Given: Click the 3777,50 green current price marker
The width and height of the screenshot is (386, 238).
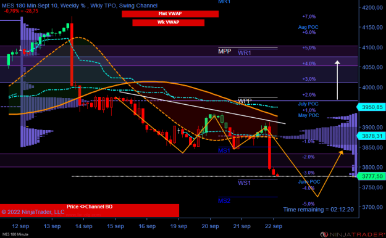Looking at the screenshot, I should point(371,176).
